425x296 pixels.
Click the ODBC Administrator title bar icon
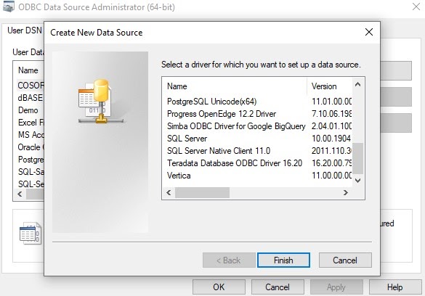pyautogui.click(x=9, y=7)
